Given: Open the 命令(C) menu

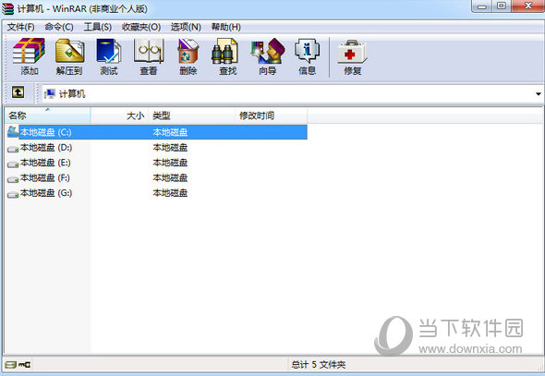Looking at the screenshot, I should pos(59,27).
